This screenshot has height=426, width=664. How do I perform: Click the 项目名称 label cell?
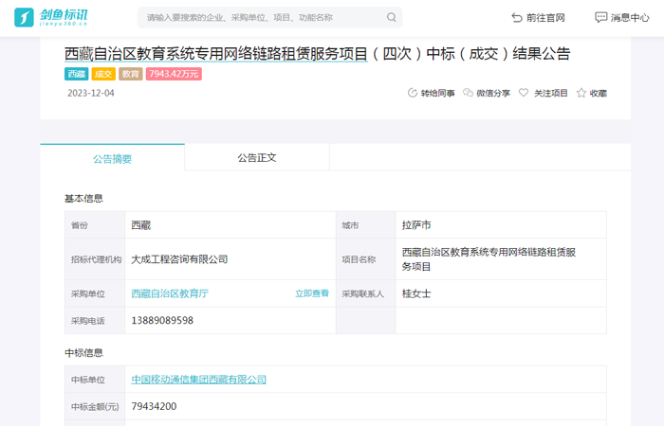coord(366,259)
